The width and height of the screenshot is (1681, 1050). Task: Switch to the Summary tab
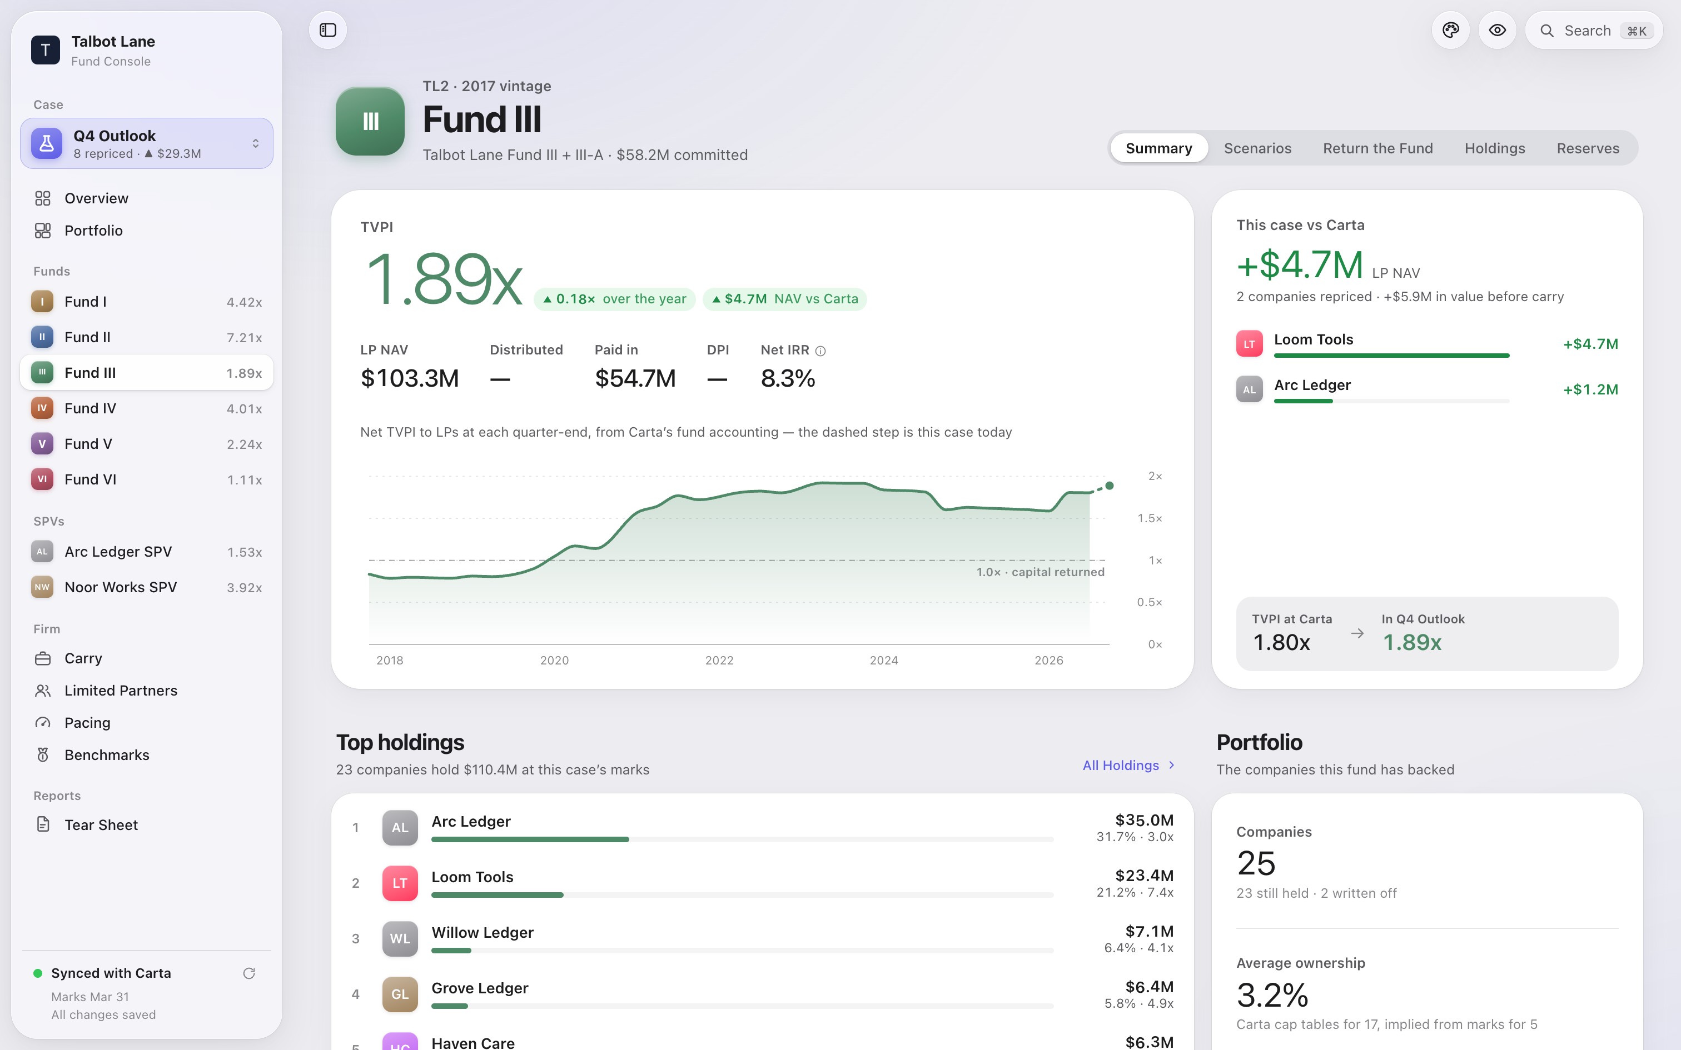(1158, 148)
